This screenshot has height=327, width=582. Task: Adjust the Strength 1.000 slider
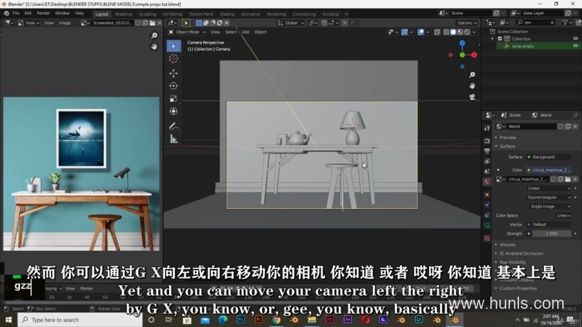click(x=551, y=234)
